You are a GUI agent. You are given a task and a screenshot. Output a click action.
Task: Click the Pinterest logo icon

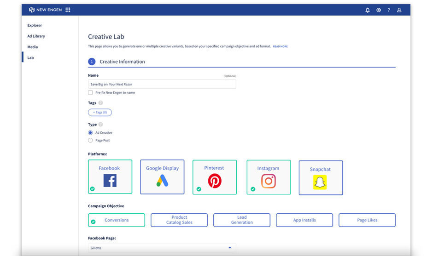(215, 181)
